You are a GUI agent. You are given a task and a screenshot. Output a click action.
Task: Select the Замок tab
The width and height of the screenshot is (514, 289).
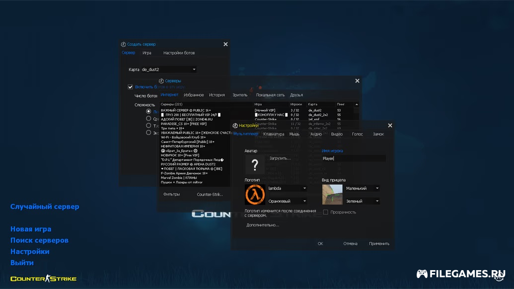tap(378, 134)
